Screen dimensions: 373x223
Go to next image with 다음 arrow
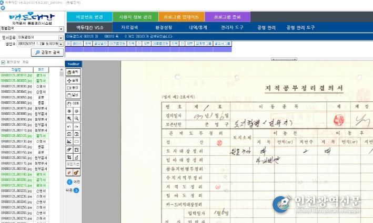[76, 190]
